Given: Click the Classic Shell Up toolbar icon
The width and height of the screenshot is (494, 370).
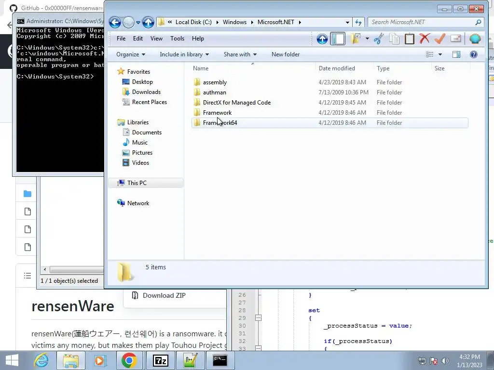Looking at the screenshot, I should tap(322, 39).
